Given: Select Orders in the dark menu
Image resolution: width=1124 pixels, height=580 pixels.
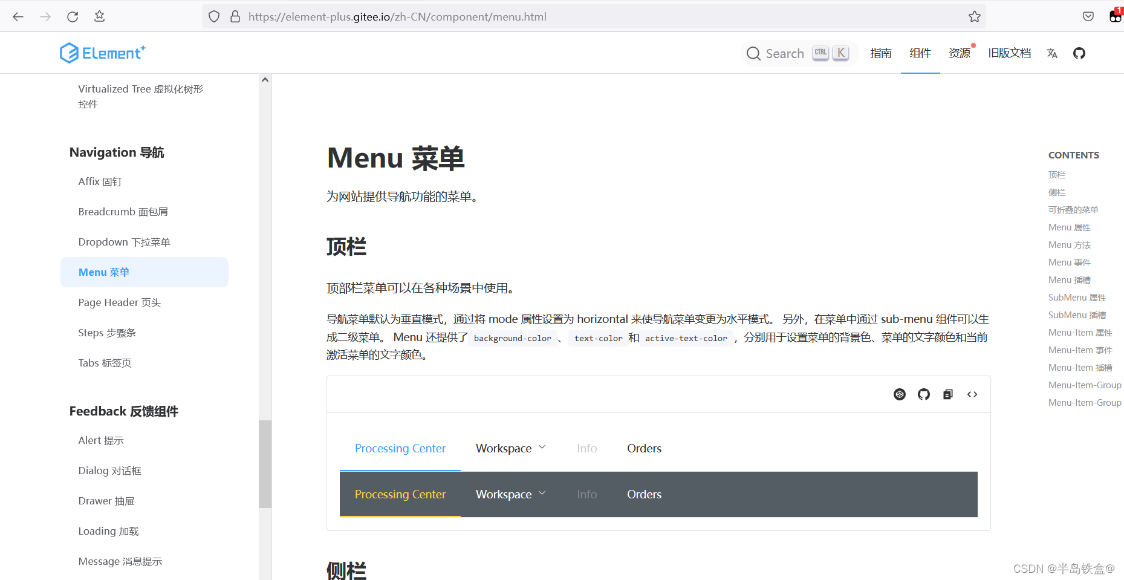Looking at the screenshot, I should [x=644, y=494].
